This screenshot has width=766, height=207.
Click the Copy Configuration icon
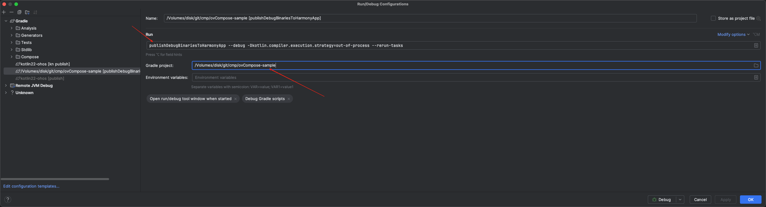pos(19,12)
